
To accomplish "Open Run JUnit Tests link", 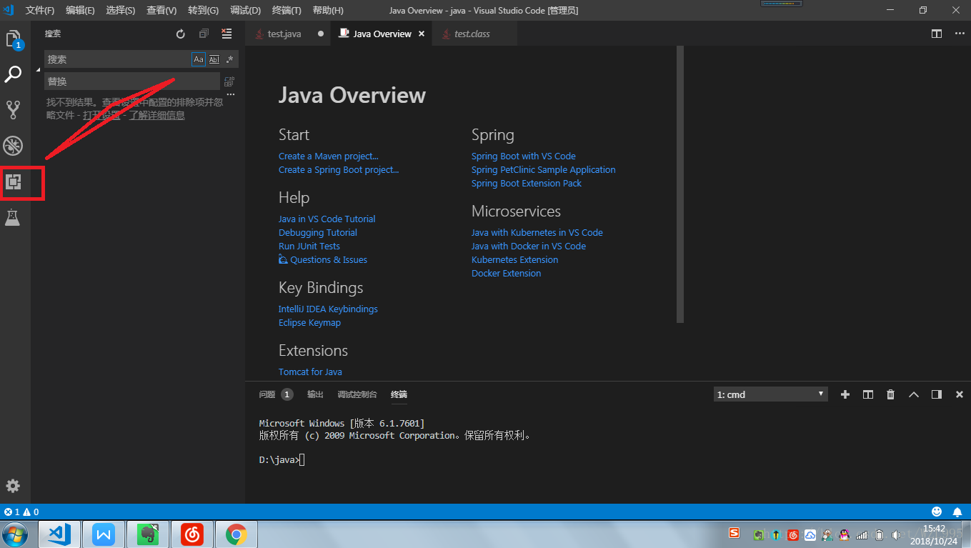I will pos(309,246).
